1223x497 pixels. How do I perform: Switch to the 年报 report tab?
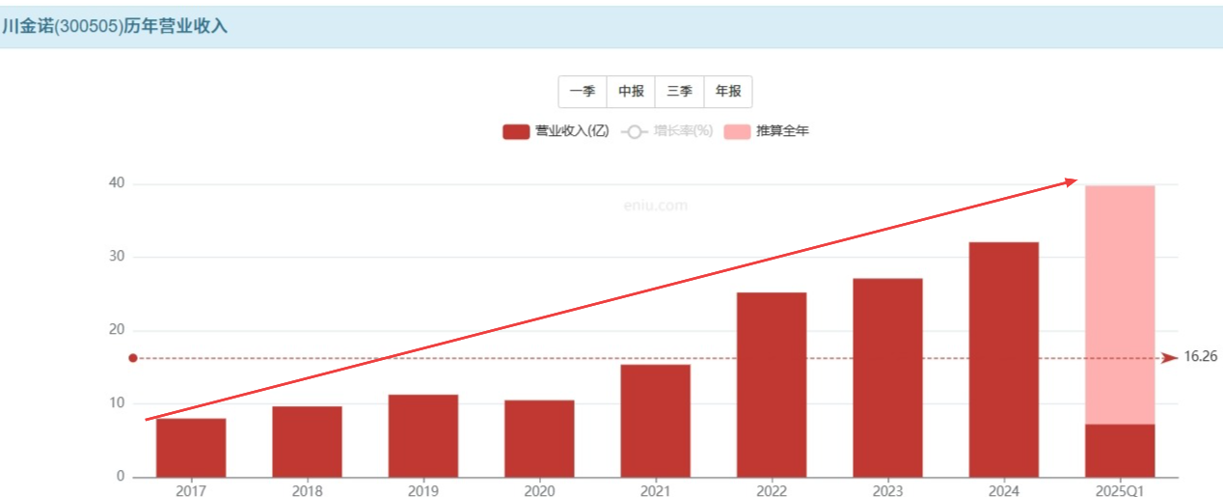pyautogui.click(x=728, y=92)
